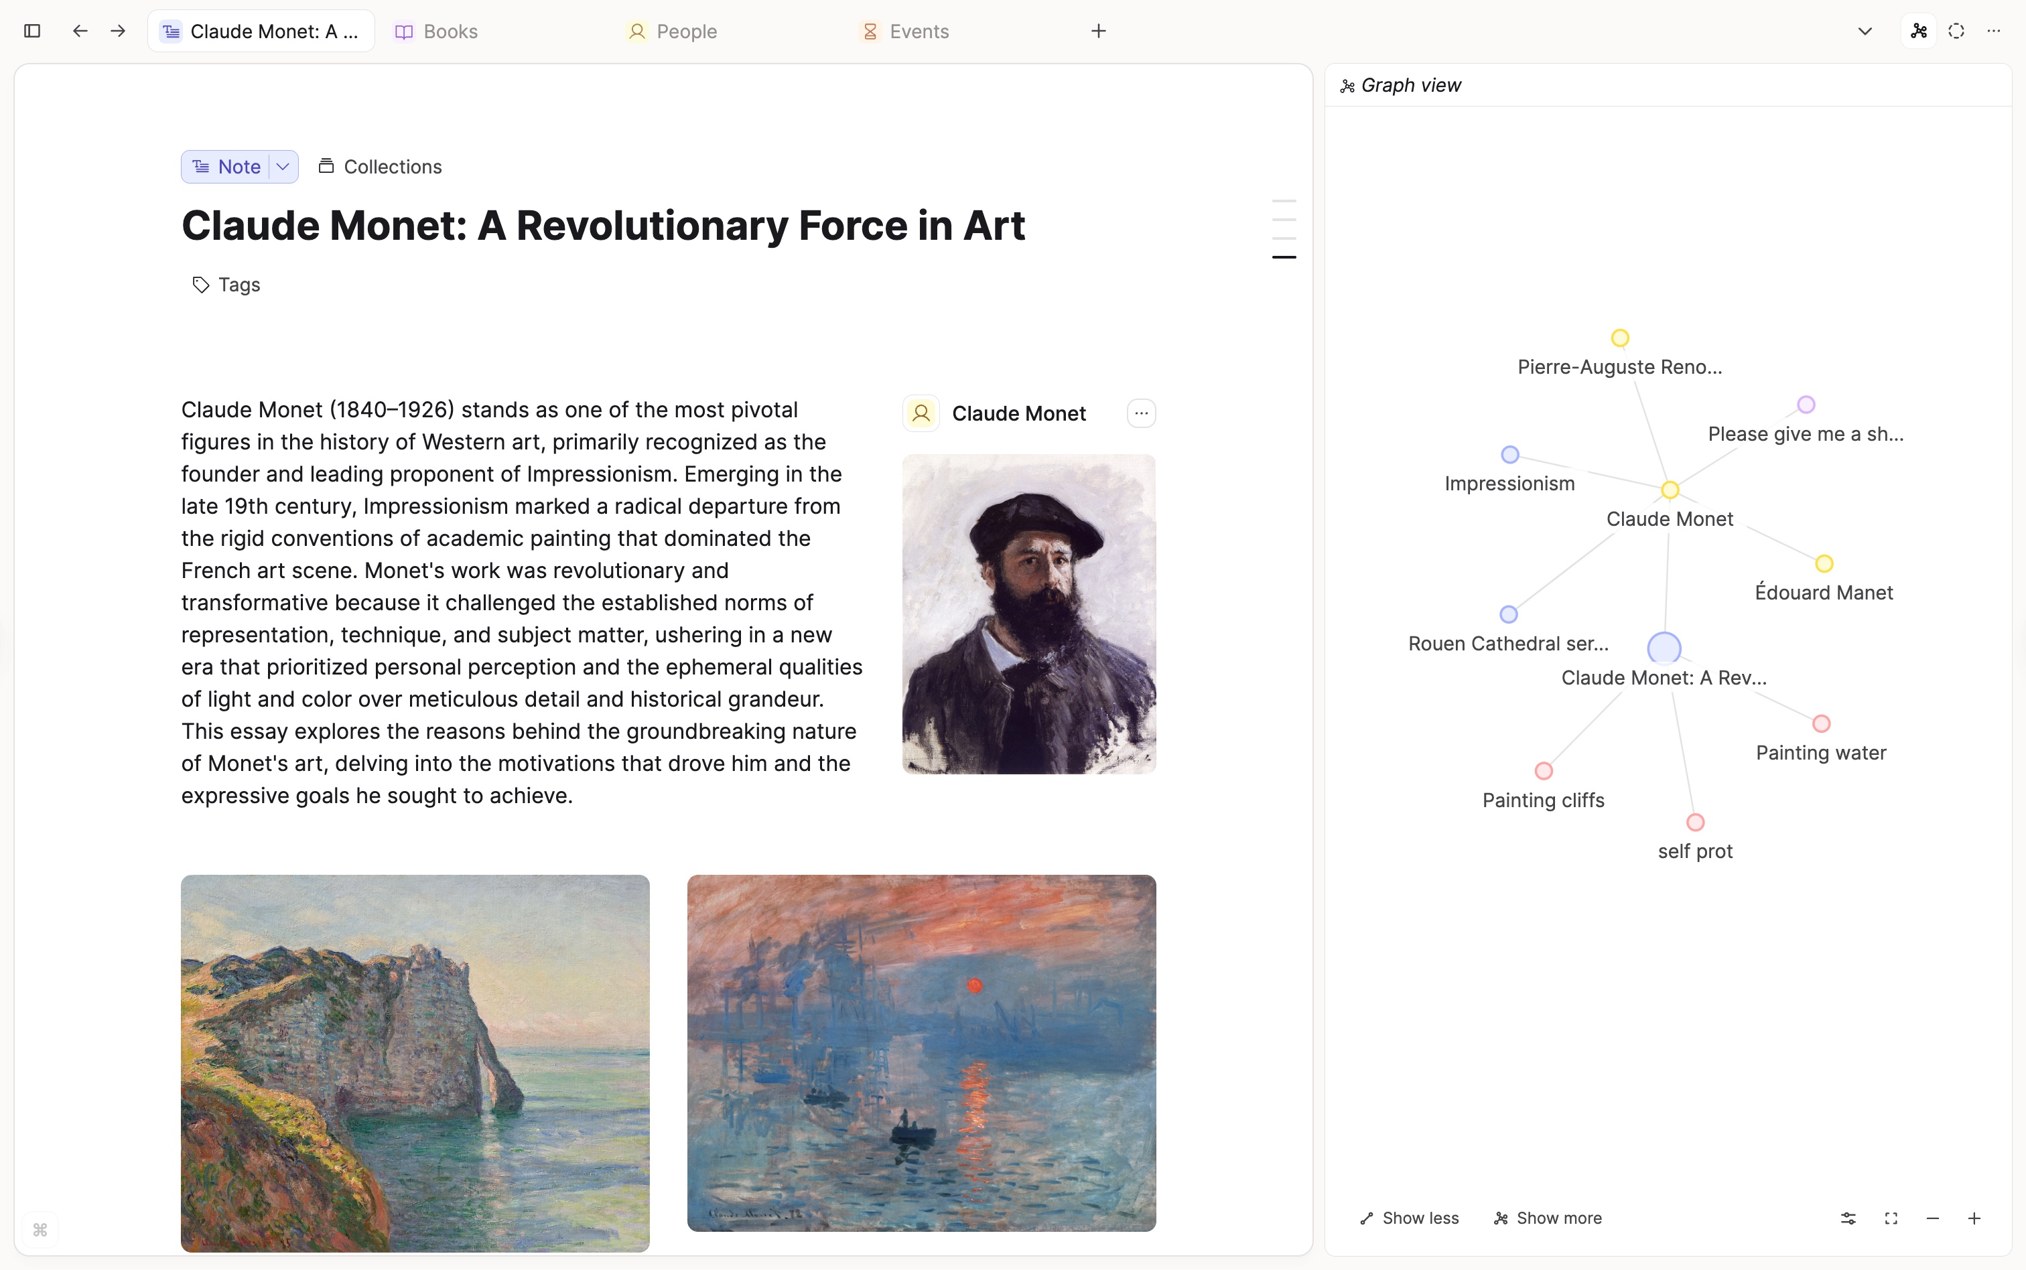Viewport: 2026px width, 1270px height.
Task: Click the dashed circle AI icon in top bar
Action: [1956, 30]
